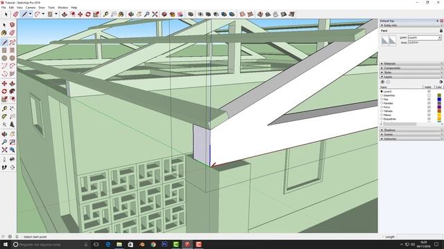Expand the Scenes panel
The height and width of the screenshot is (249, 444).
tap(411, 135)
